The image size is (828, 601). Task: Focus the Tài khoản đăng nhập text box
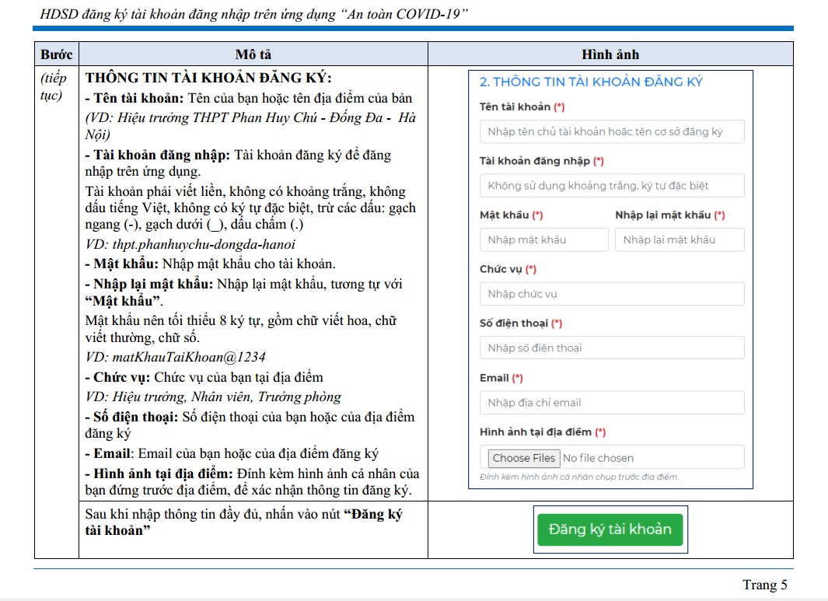pos(611,186)
